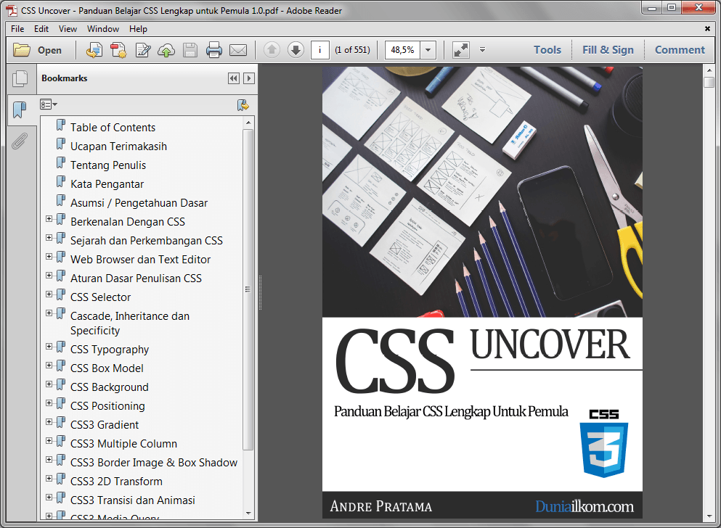
Task: Click the read mode expand icon
Action: tap(461, 50)
